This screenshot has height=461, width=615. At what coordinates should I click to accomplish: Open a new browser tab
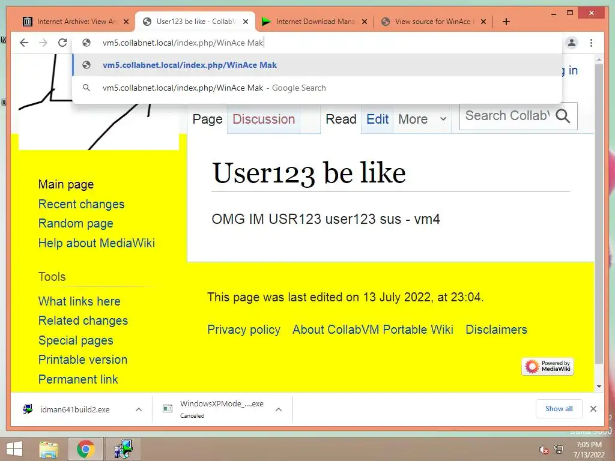(x=506, y=22)
